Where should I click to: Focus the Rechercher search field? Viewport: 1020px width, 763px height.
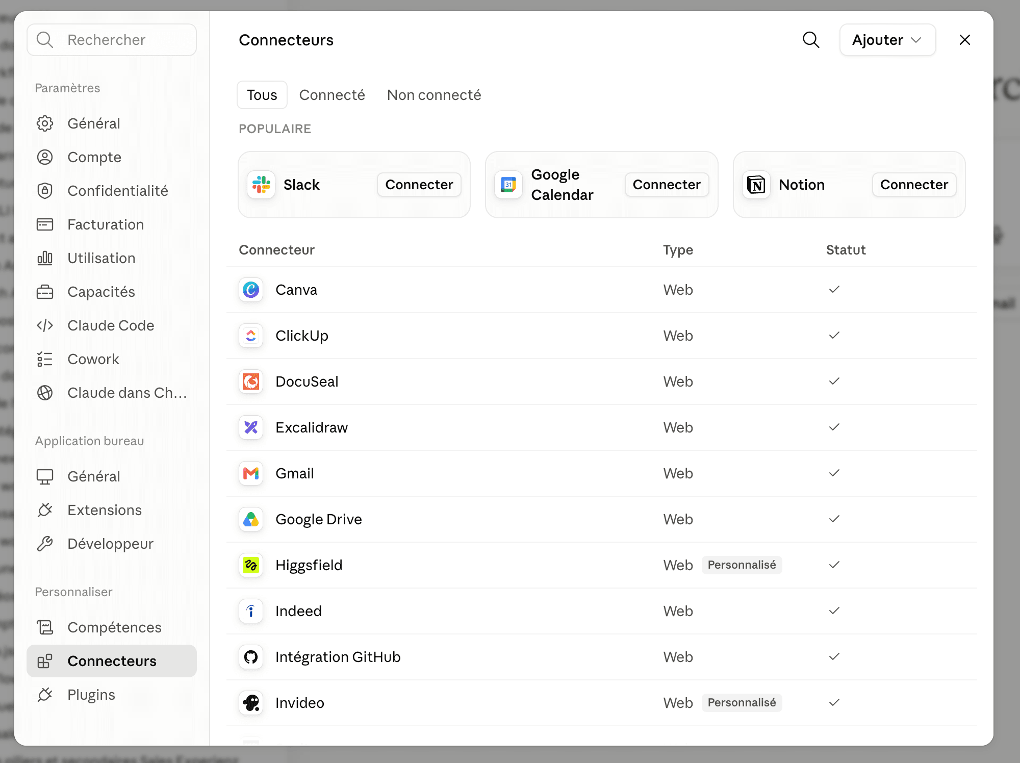[112, 40]
